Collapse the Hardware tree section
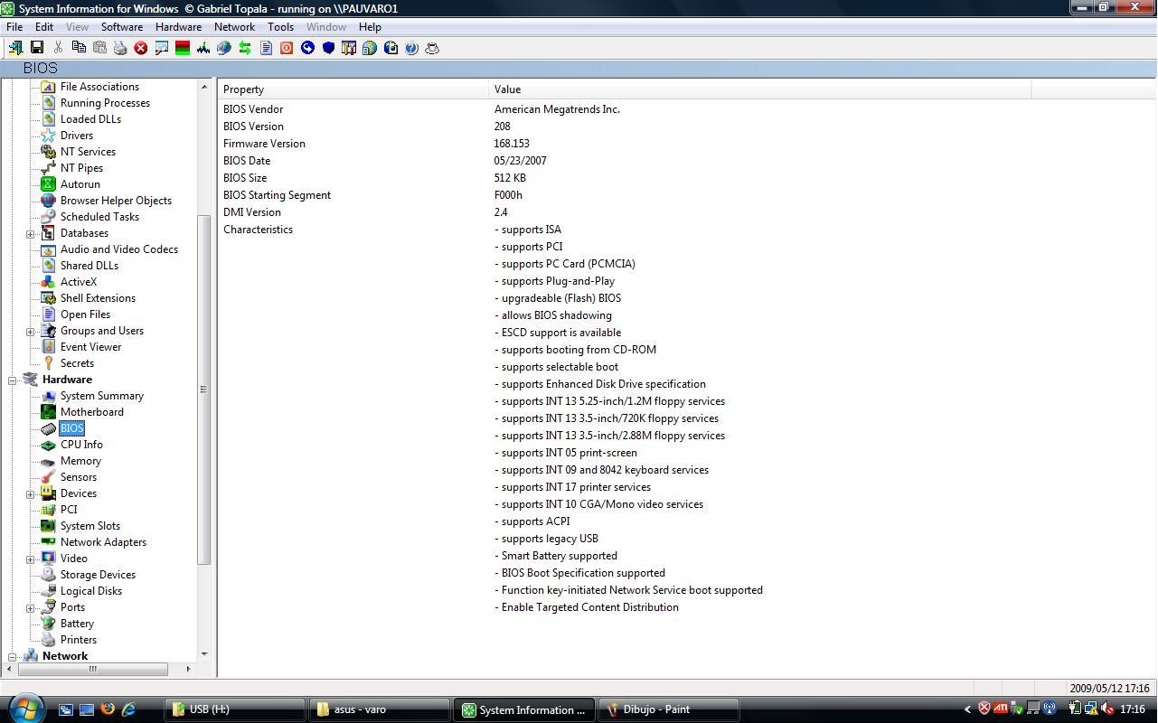This screenshot has width=1158, height=723. pos(13,380)
